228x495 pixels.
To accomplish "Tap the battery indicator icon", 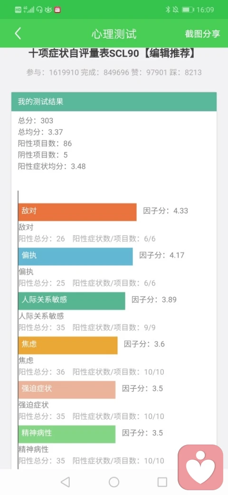I will coord(188,10).
